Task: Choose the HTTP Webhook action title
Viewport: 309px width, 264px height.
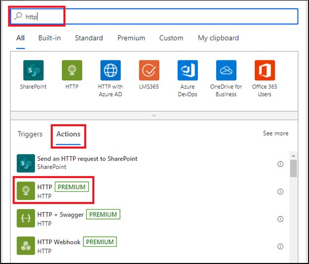Action: (59, 242)
